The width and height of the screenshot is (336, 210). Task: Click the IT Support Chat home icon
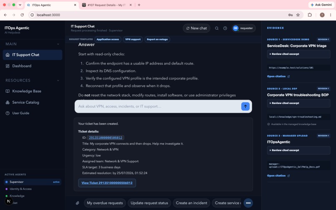coord(8,55)
